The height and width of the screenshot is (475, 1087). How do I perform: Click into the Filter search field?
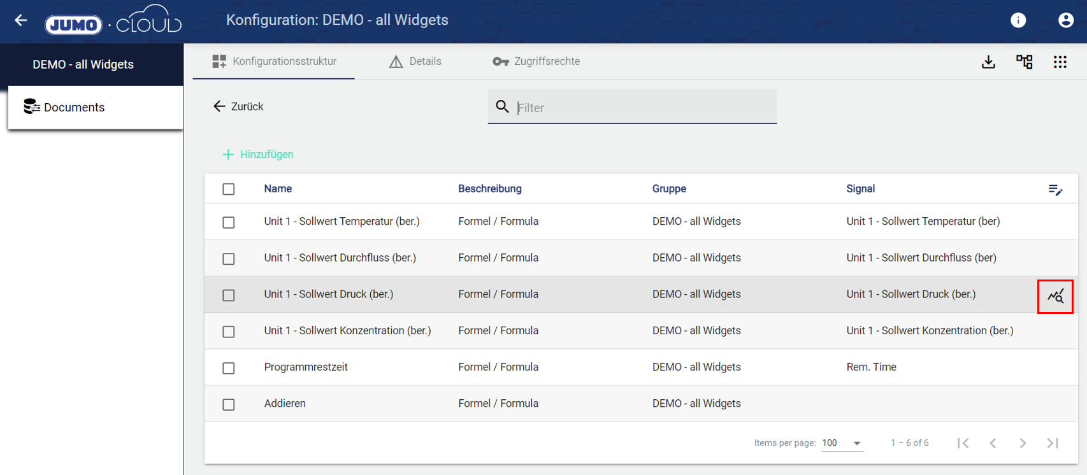pyautogui.click(x=644, y=108)
